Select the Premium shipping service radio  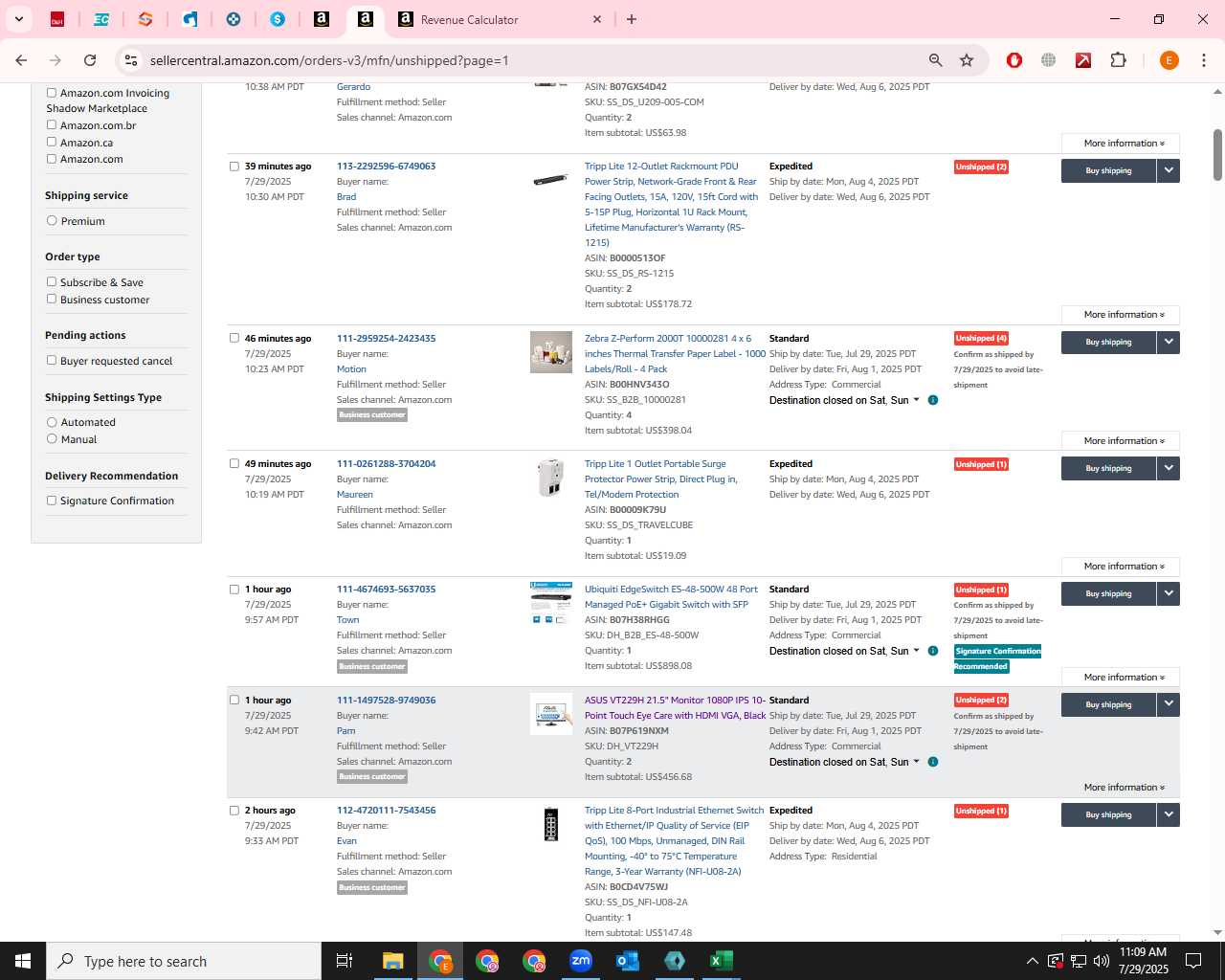point(52,221)
